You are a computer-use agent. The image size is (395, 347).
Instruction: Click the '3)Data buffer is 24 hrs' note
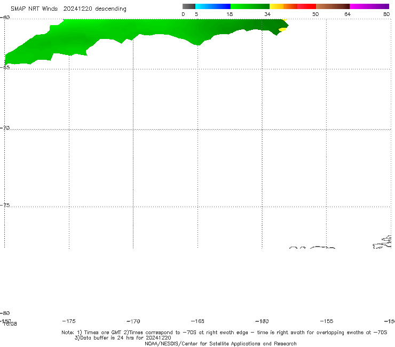tap(123, 338)
